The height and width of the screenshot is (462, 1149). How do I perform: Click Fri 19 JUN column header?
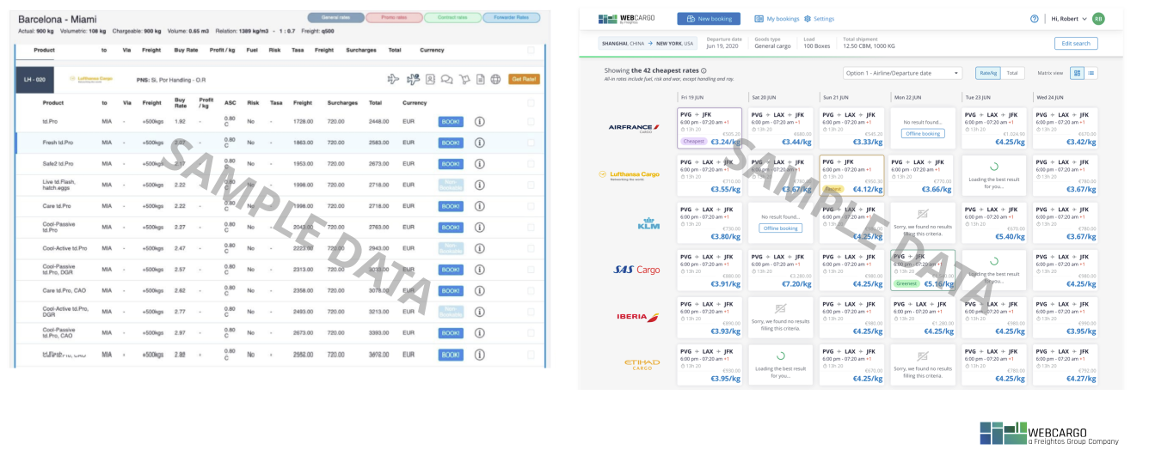coord(692,97)
